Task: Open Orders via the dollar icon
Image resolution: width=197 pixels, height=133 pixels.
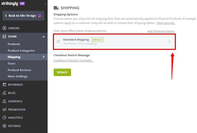Action: (4, 28)
